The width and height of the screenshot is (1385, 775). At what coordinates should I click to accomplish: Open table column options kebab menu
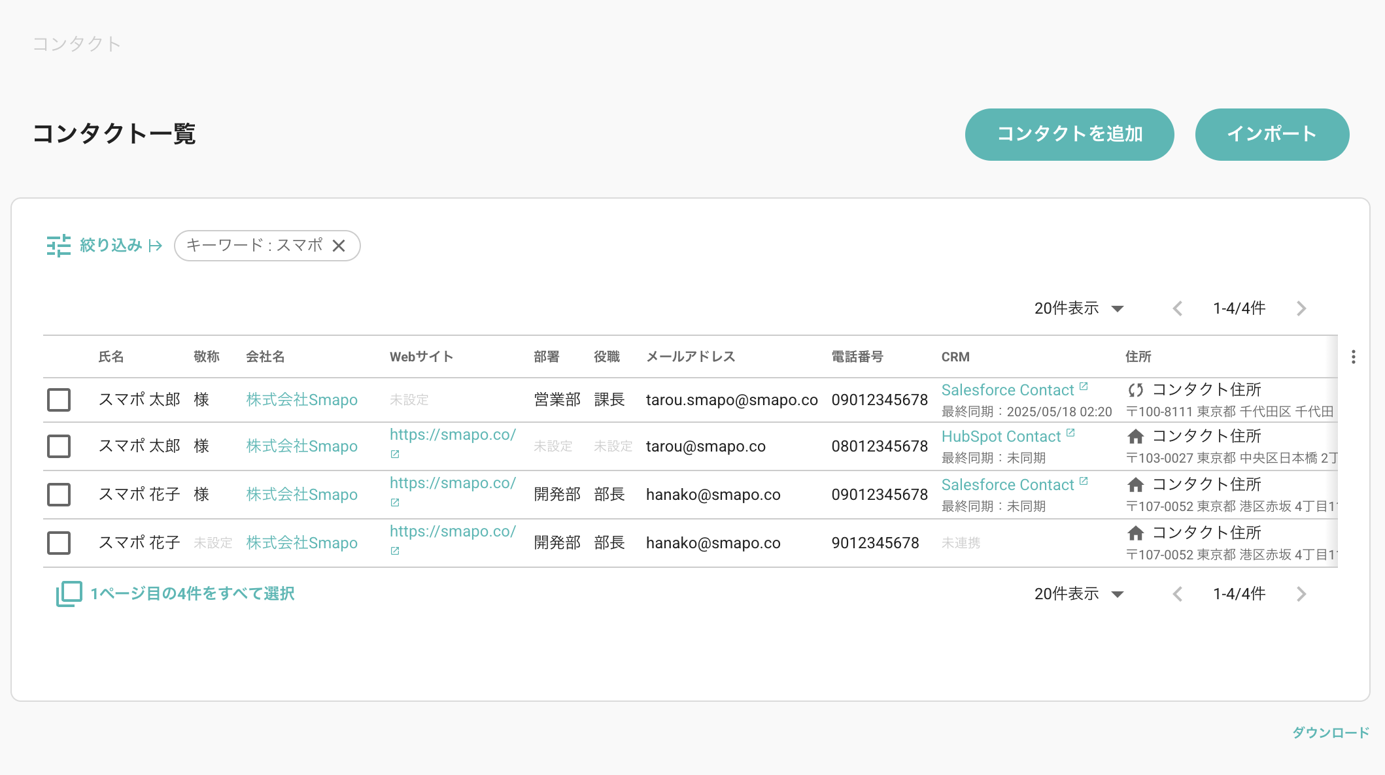coord(1353,357)
